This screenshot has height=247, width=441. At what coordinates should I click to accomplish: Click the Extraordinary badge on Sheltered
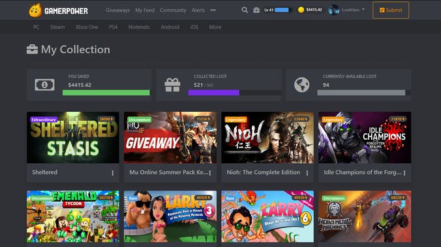[x=44, y=120]
